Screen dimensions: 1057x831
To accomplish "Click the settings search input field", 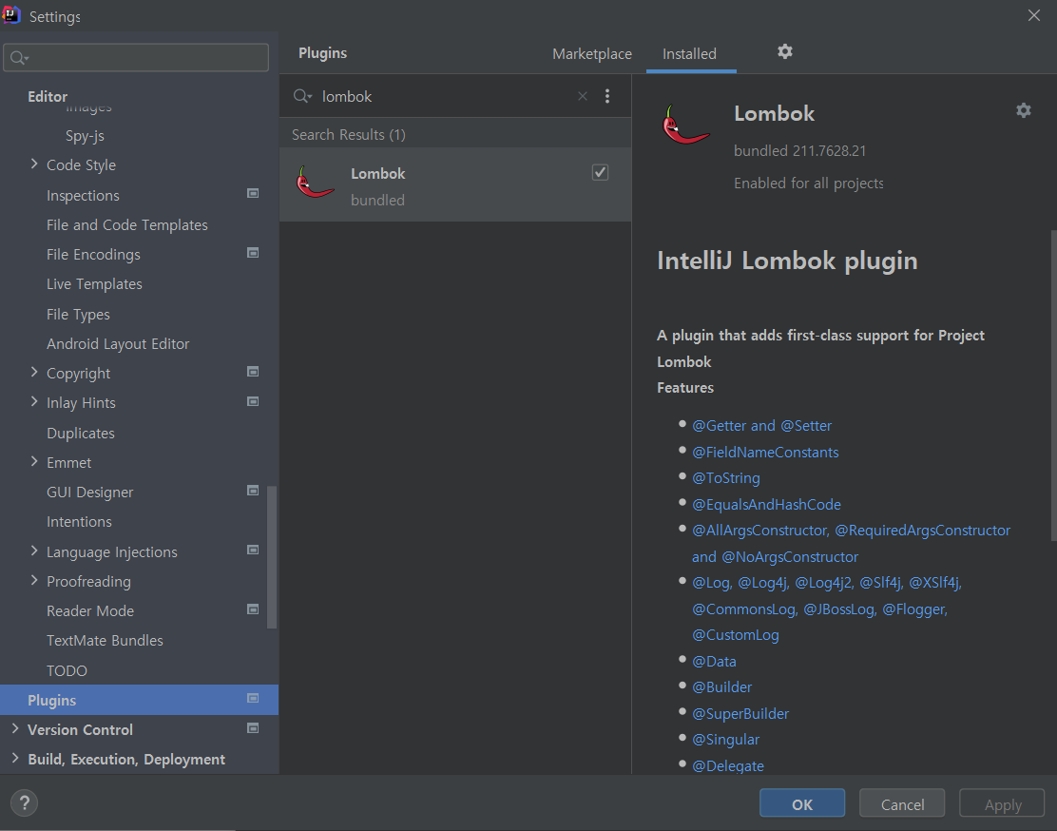I will 136,57.
